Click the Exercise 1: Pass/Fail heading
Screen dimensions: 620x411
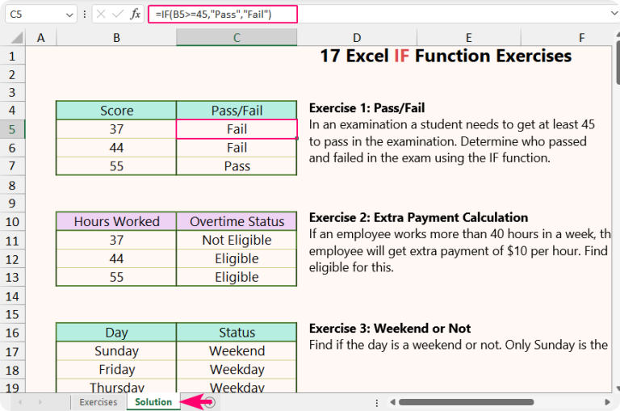(367, 108)
